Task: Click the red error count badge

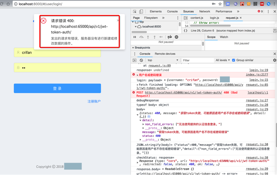Action: (260, 11)
